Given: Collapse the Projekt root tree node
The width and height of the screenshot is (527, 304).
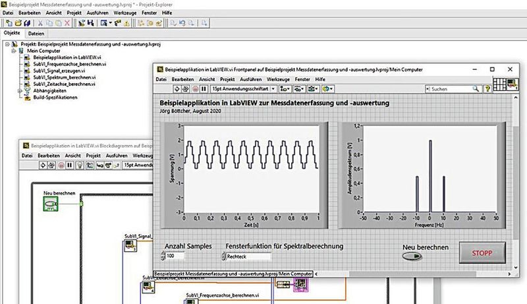Looking at the screenshot, I should point(7,44).
